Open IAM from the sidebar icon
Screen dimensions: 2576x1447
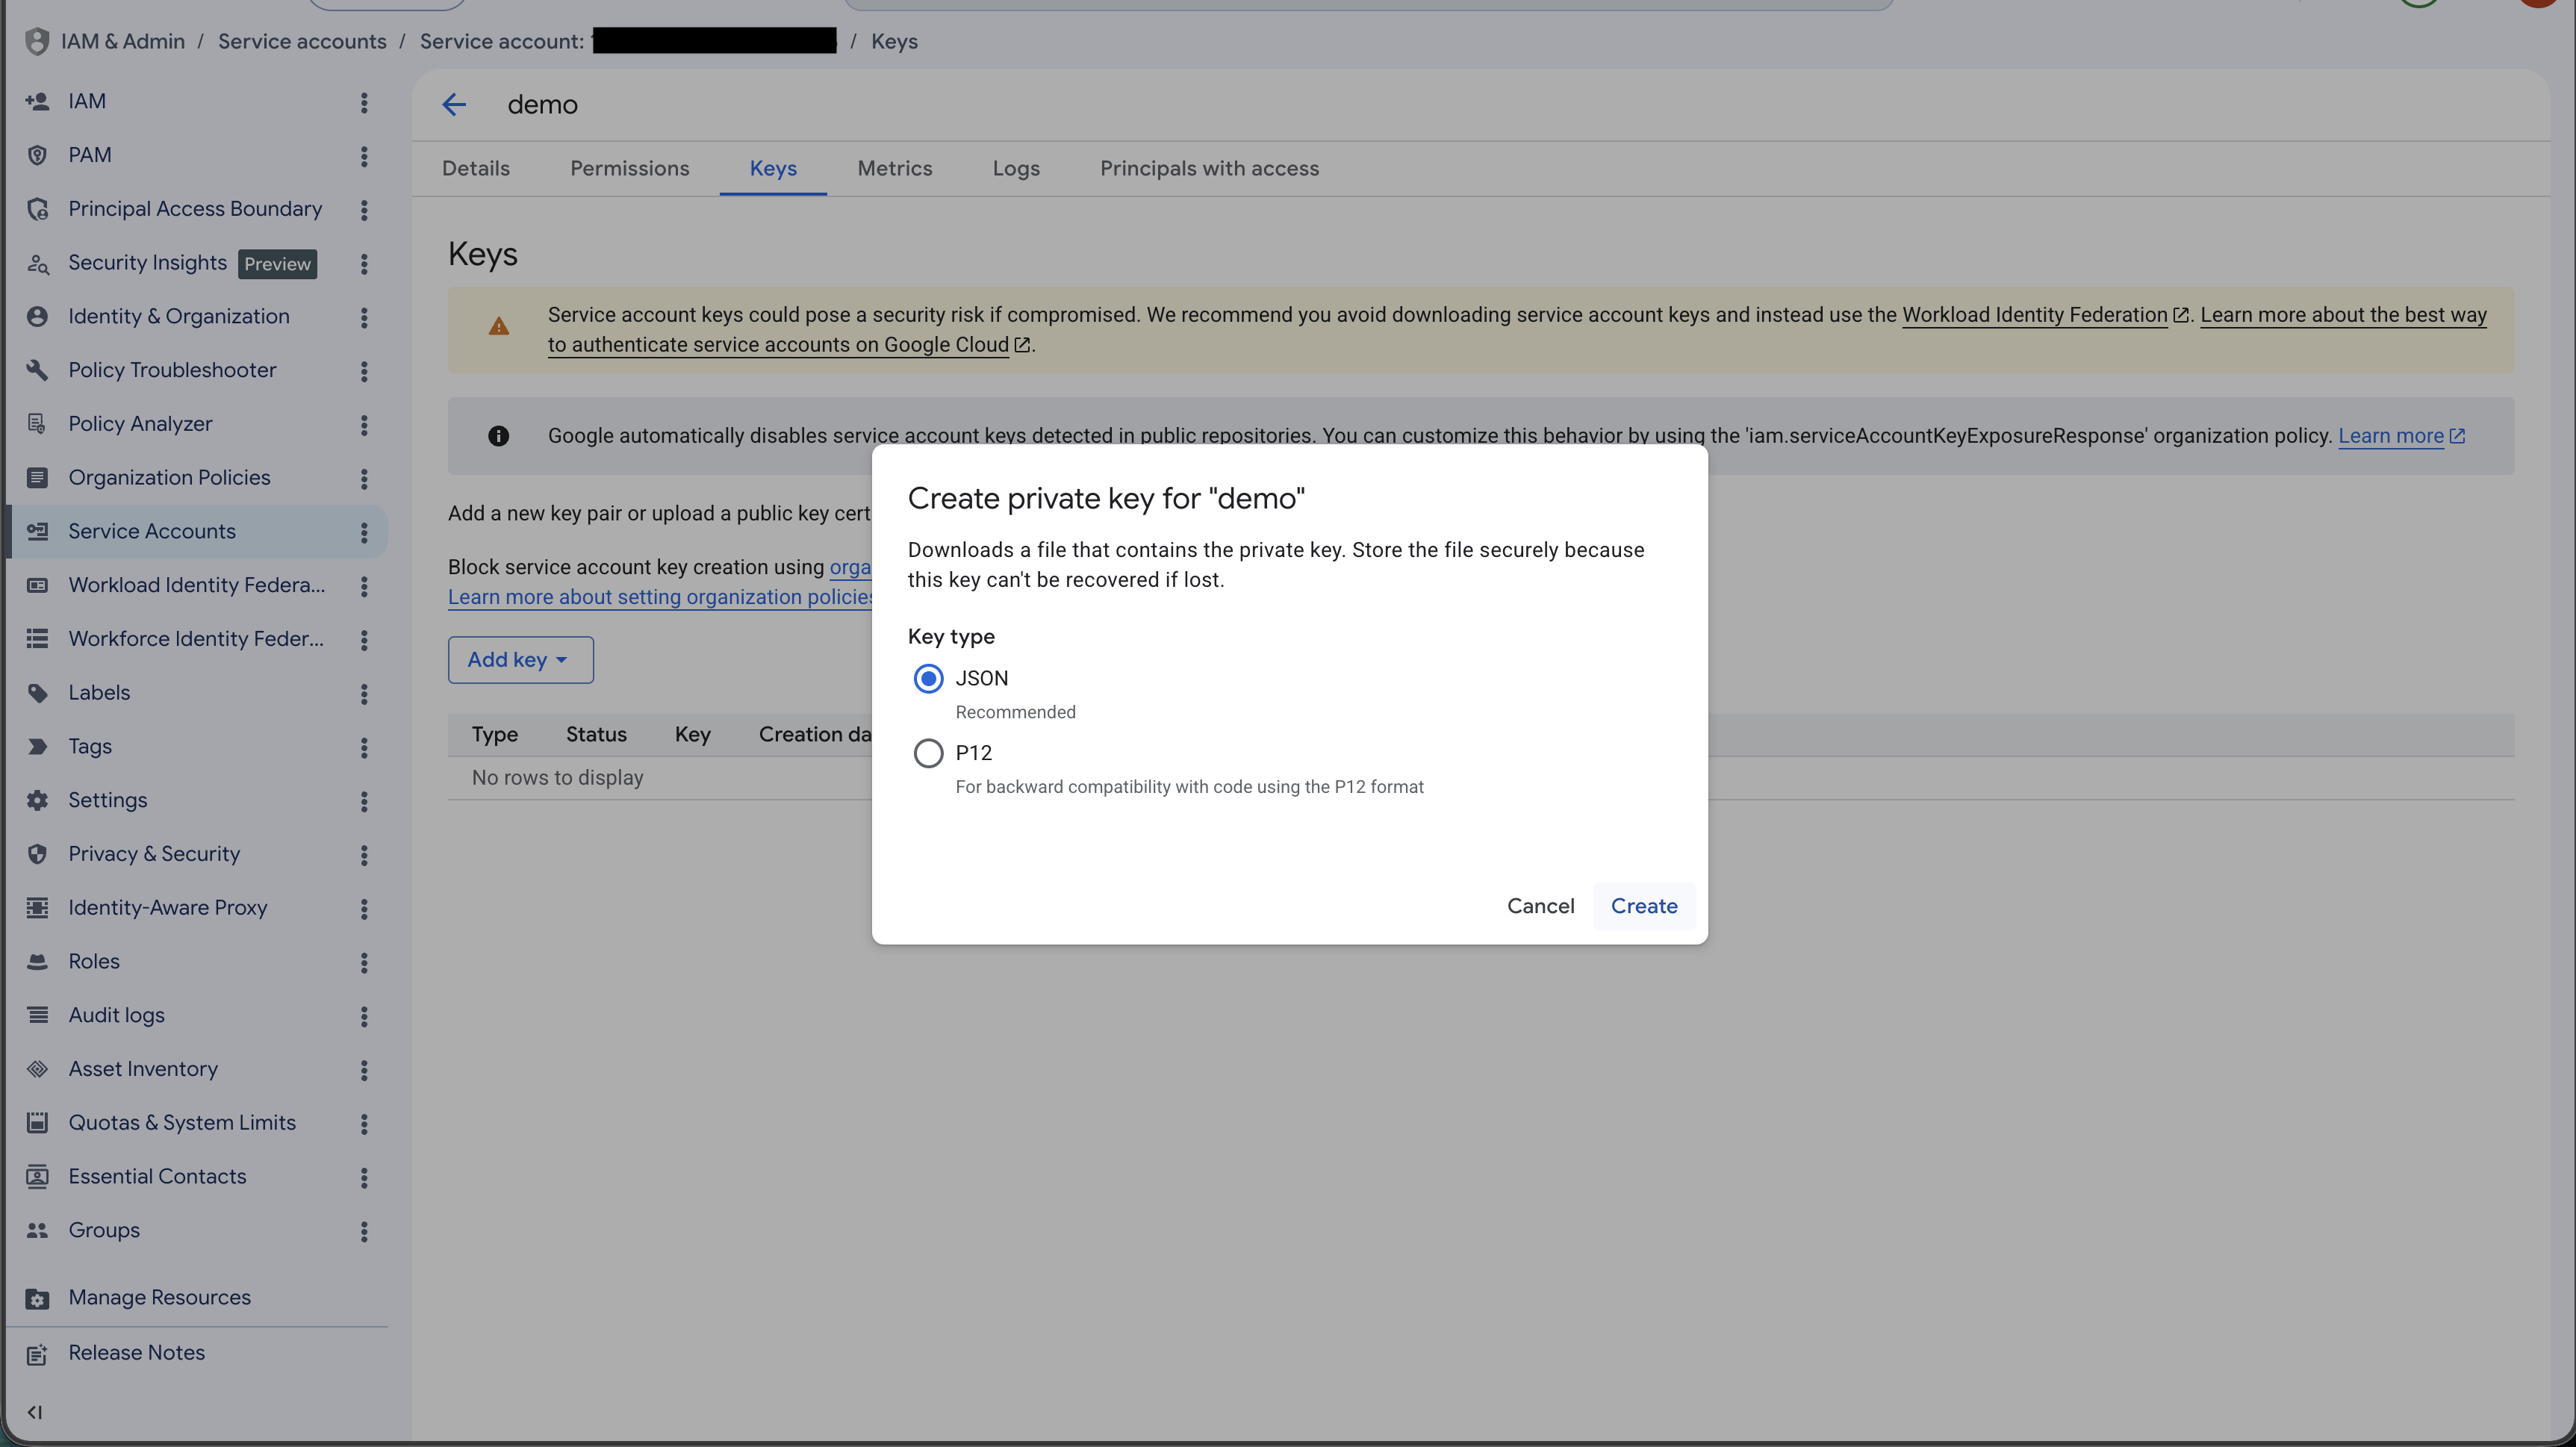[x=37, y=102]
